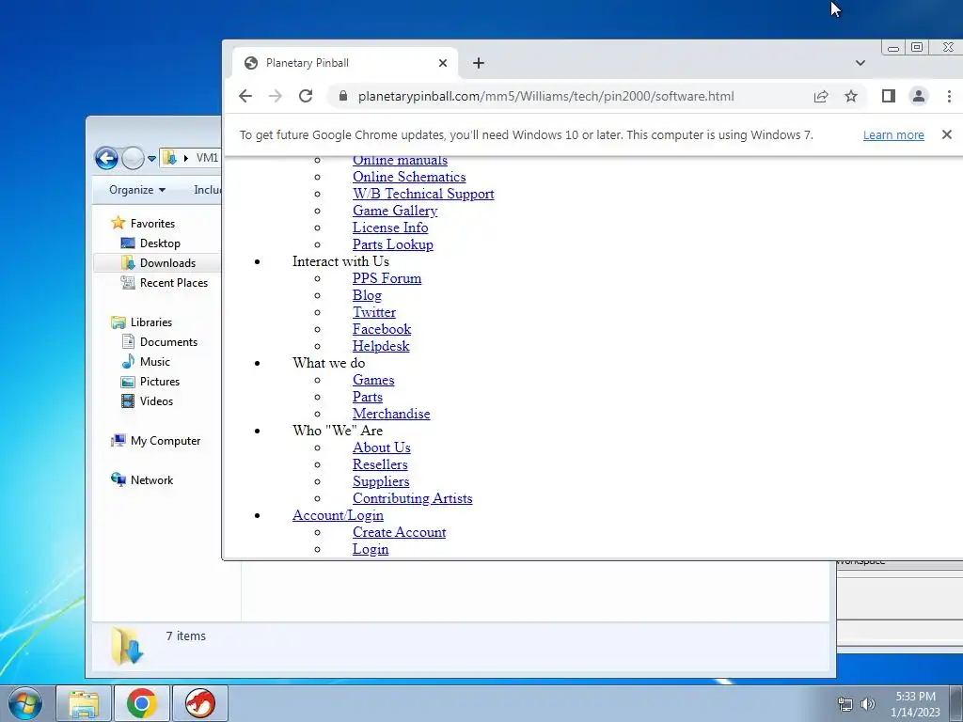Image resolution: width=963 pixels, height=722 pixels.
Task: Open the Parts Lookup link
Action: tap(392, 244)
